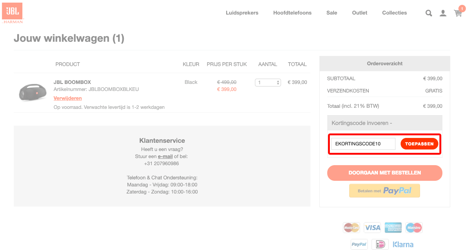467x252 pixels.
Task: Click the small PayPal payment icon
Action: pyautogui.click(x=359, y=245)
